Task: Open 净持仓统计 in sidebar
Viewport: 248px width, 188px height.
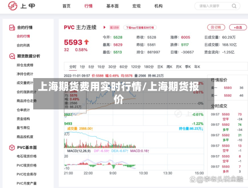Action: coord(25,74)
